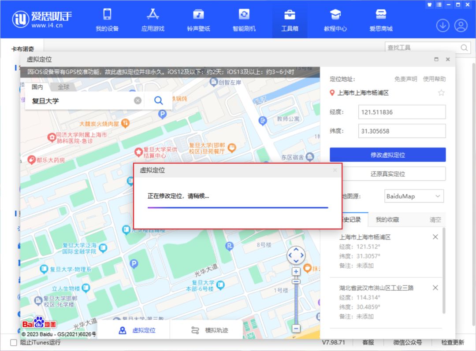Clear the 复旦大学 search text
This screenshot has width=476, height=351.
click(138, 101)
